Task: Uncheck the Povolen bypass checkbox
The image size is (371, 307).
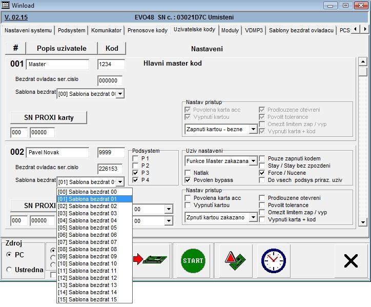Action: [188, 180]
